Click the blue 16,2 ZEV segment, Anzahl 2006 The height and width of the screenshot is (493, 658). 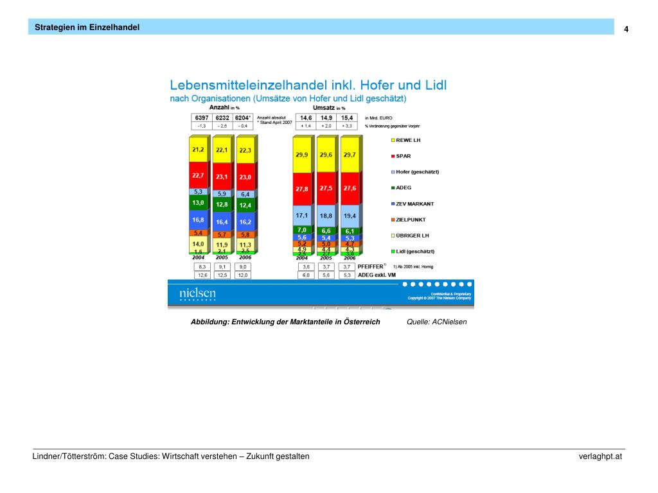pyautogui.click(x=245, y=221)
